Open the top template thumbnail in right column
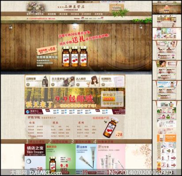This screenshot has height=176, width=182. [x=167, y=7]
